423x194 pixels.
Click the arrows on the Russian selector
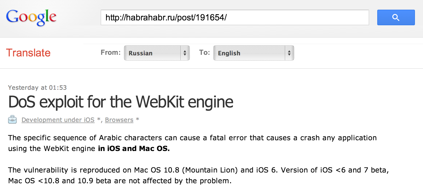click(185, 53)
